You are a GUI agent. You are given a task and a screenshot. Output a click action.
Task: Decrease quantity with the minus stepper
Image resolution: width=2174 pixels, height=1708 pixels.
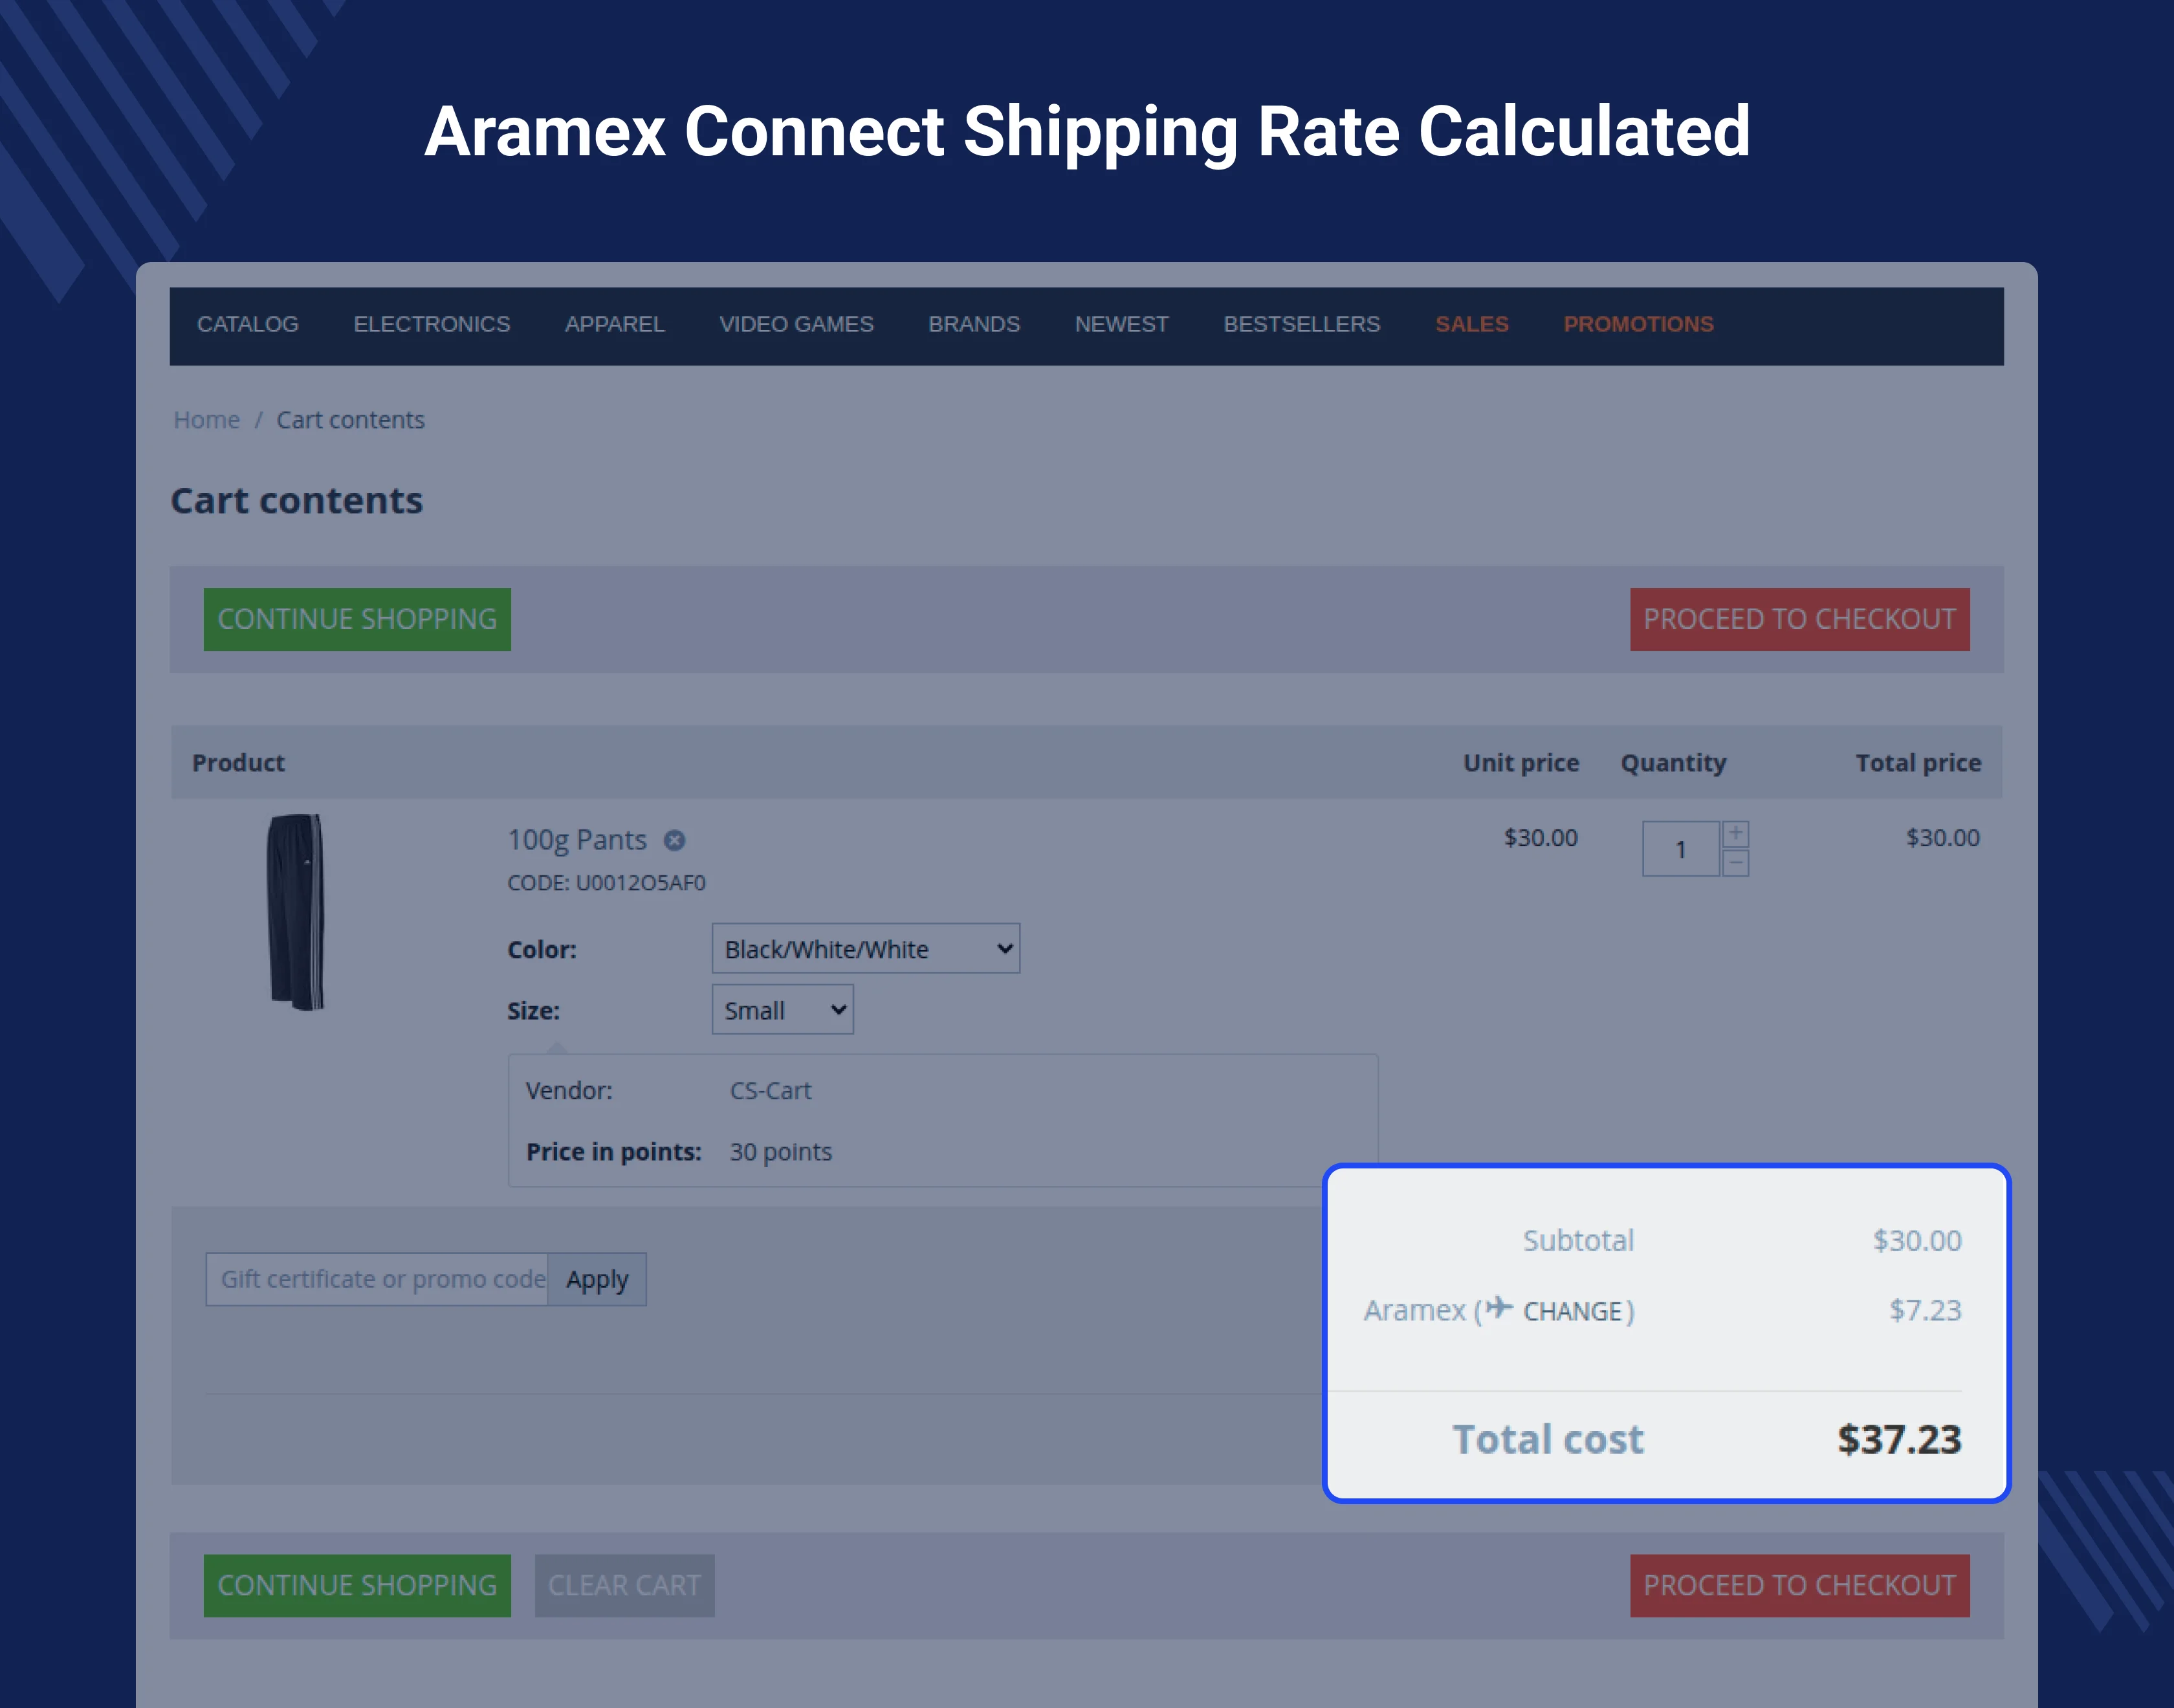coord(1736,863)
